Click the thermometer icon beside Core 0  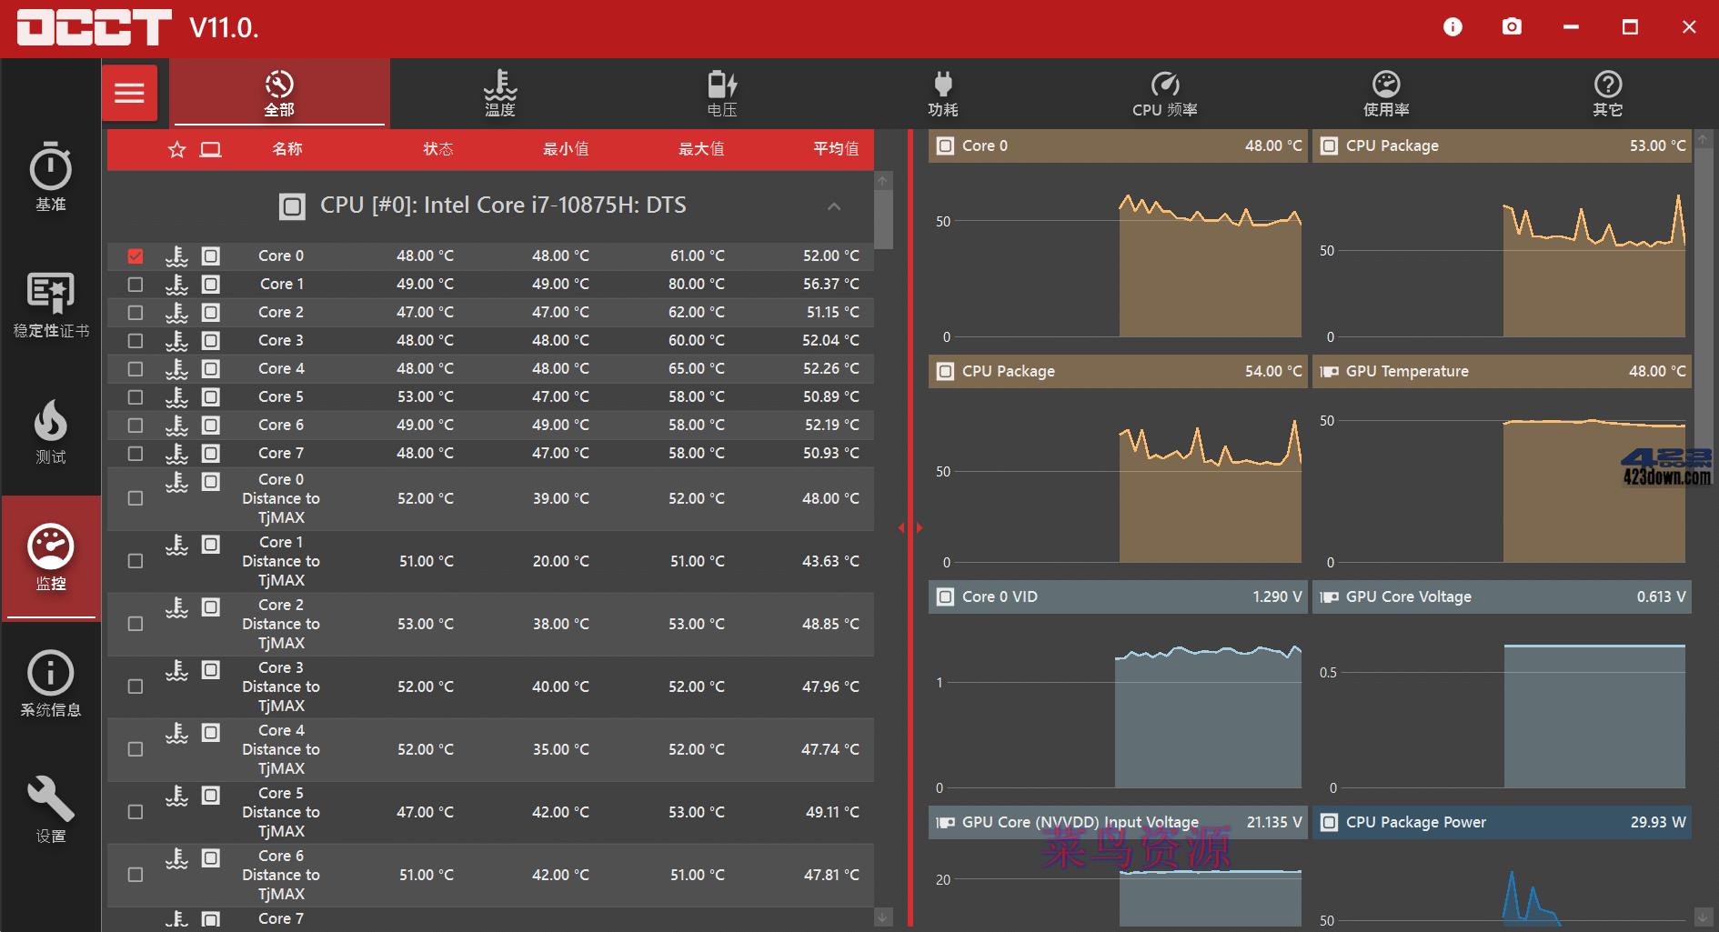176,256
